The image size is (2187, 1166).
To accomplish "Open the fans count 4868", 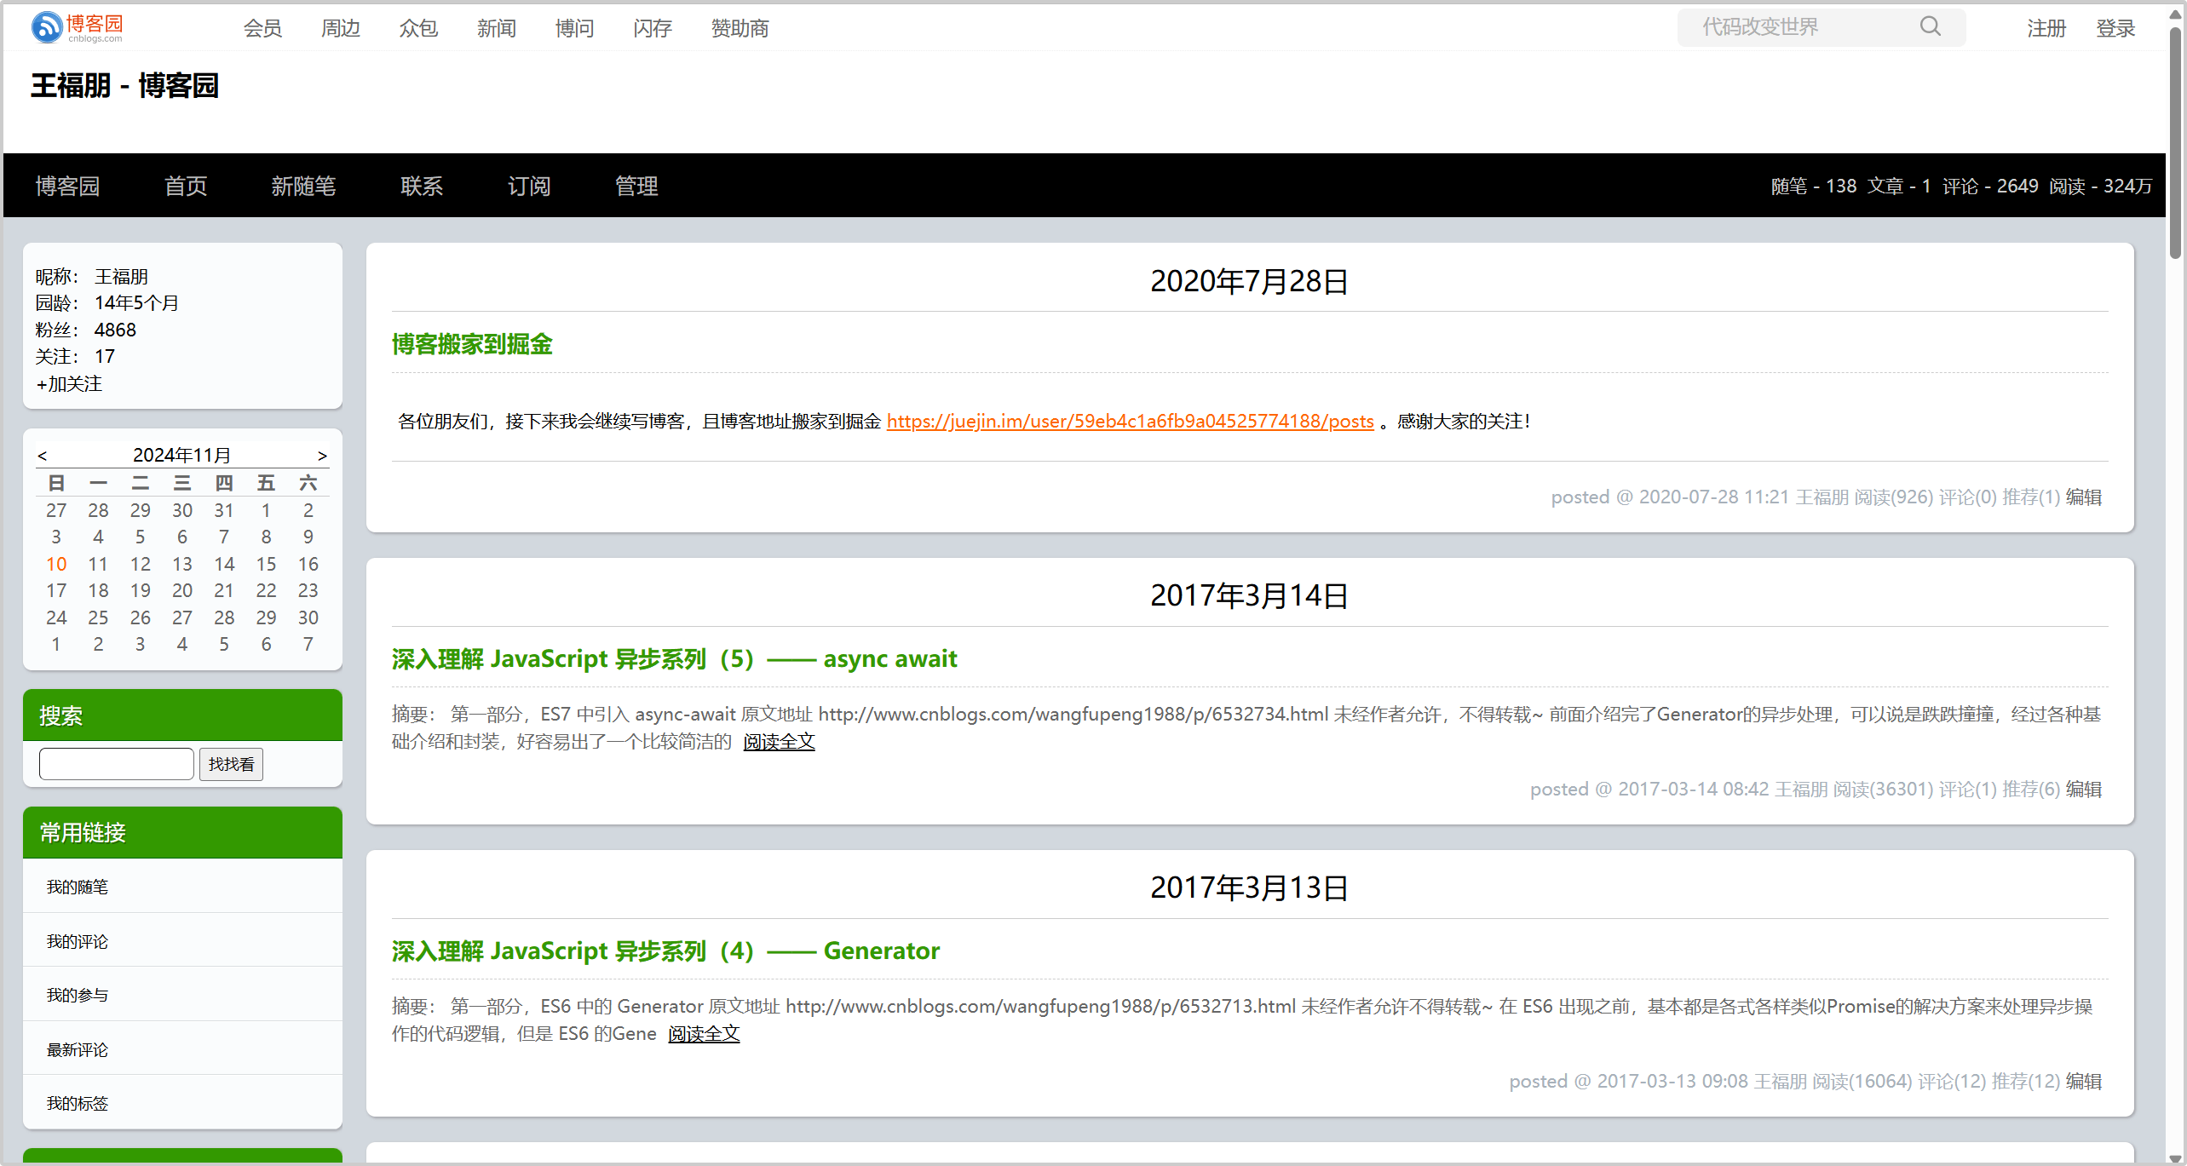I will click(x=115, y=330).
